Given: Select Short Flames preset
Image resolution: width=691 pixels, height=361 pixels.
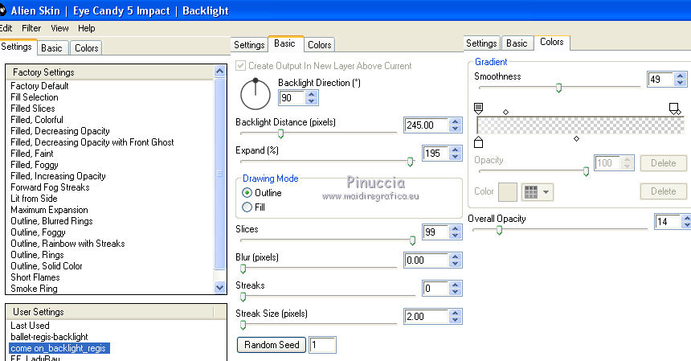Looking at the screenshot, I should 35,277.
